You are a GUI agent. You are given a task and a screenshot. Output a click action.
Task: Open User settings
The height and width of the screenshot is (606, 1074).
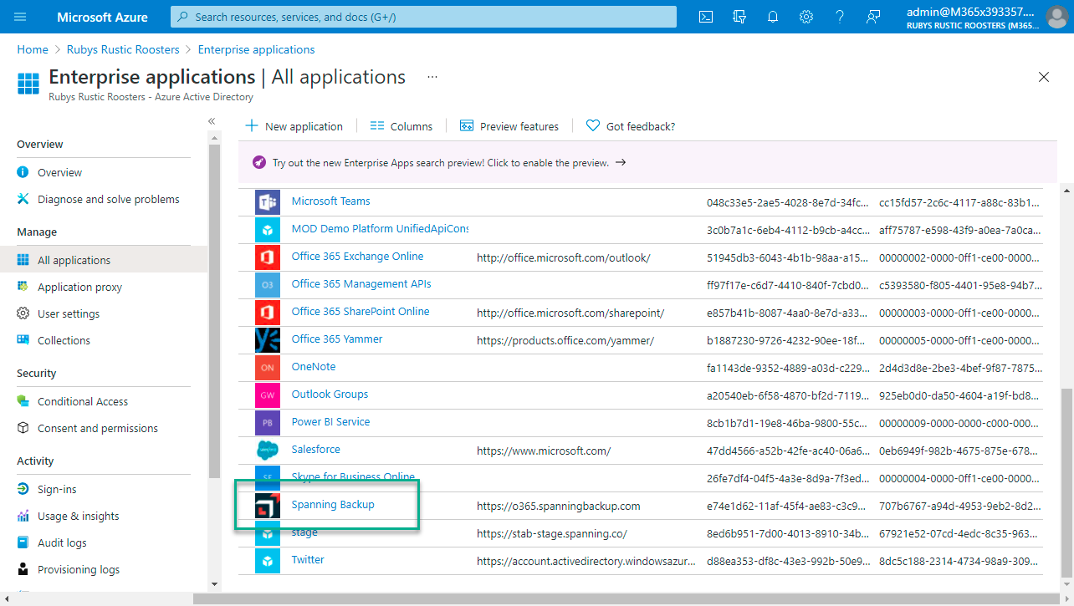pos(69,313)
